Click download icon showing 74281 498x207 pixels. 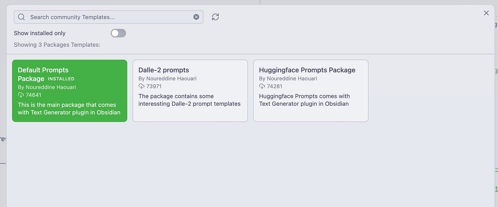click(x=262, y=86)
